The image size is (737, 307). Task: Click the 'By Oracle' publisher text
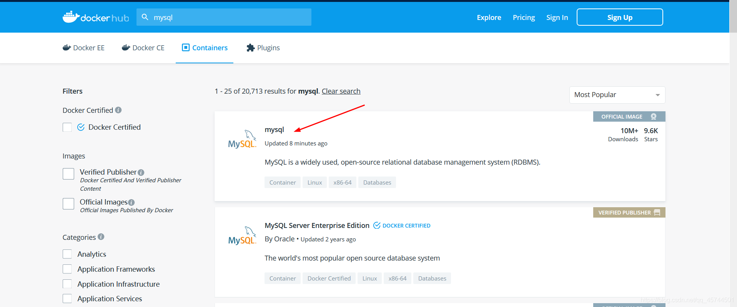(279, 239)
